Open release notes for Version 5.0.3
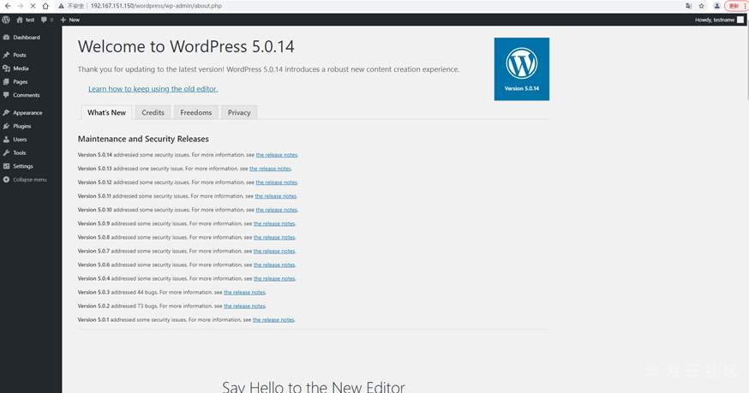The width and height of the screenshot is (749, 393). (244, 292)
